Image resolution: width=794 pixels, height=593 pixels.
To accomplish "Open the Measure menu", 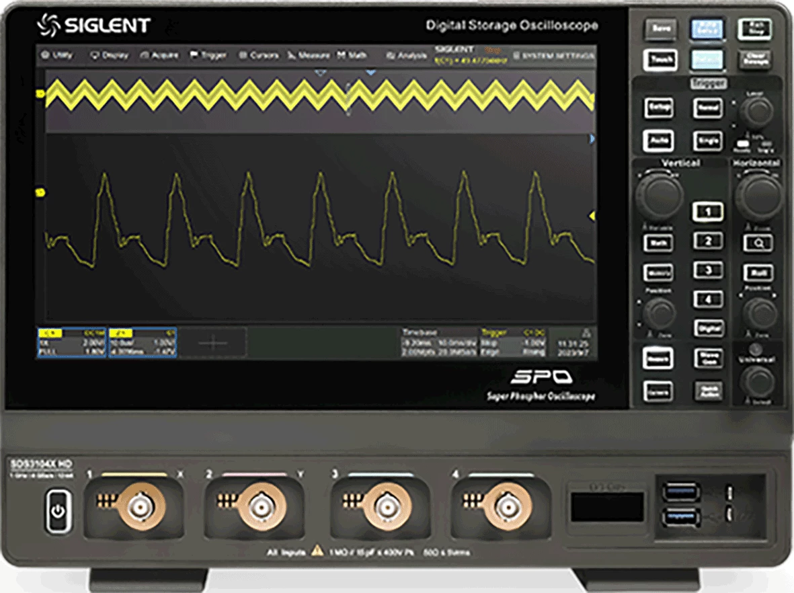I will (x=309, y=55).
